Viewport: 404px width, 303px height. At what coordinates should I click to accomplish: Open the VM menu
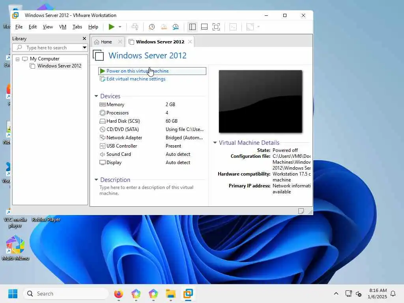(x=63, y=27)
